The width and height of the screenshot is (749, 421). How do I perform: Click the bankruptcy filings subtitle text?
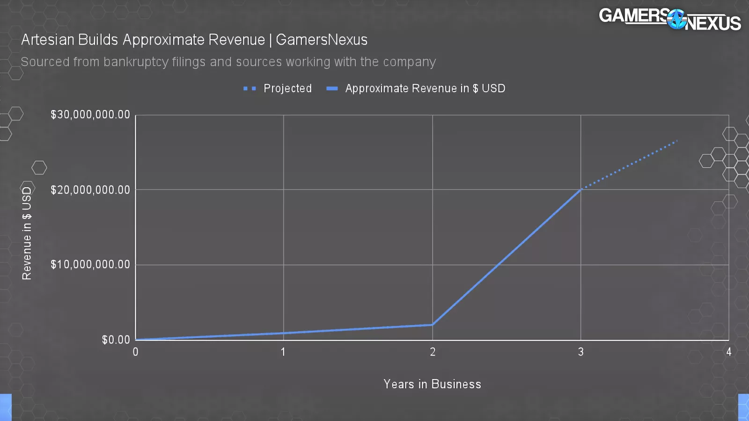pyautogui.click(x=228, y=62)
